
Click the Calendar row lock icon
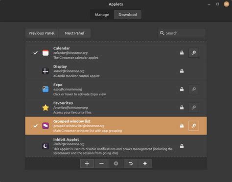pos(182,53)
